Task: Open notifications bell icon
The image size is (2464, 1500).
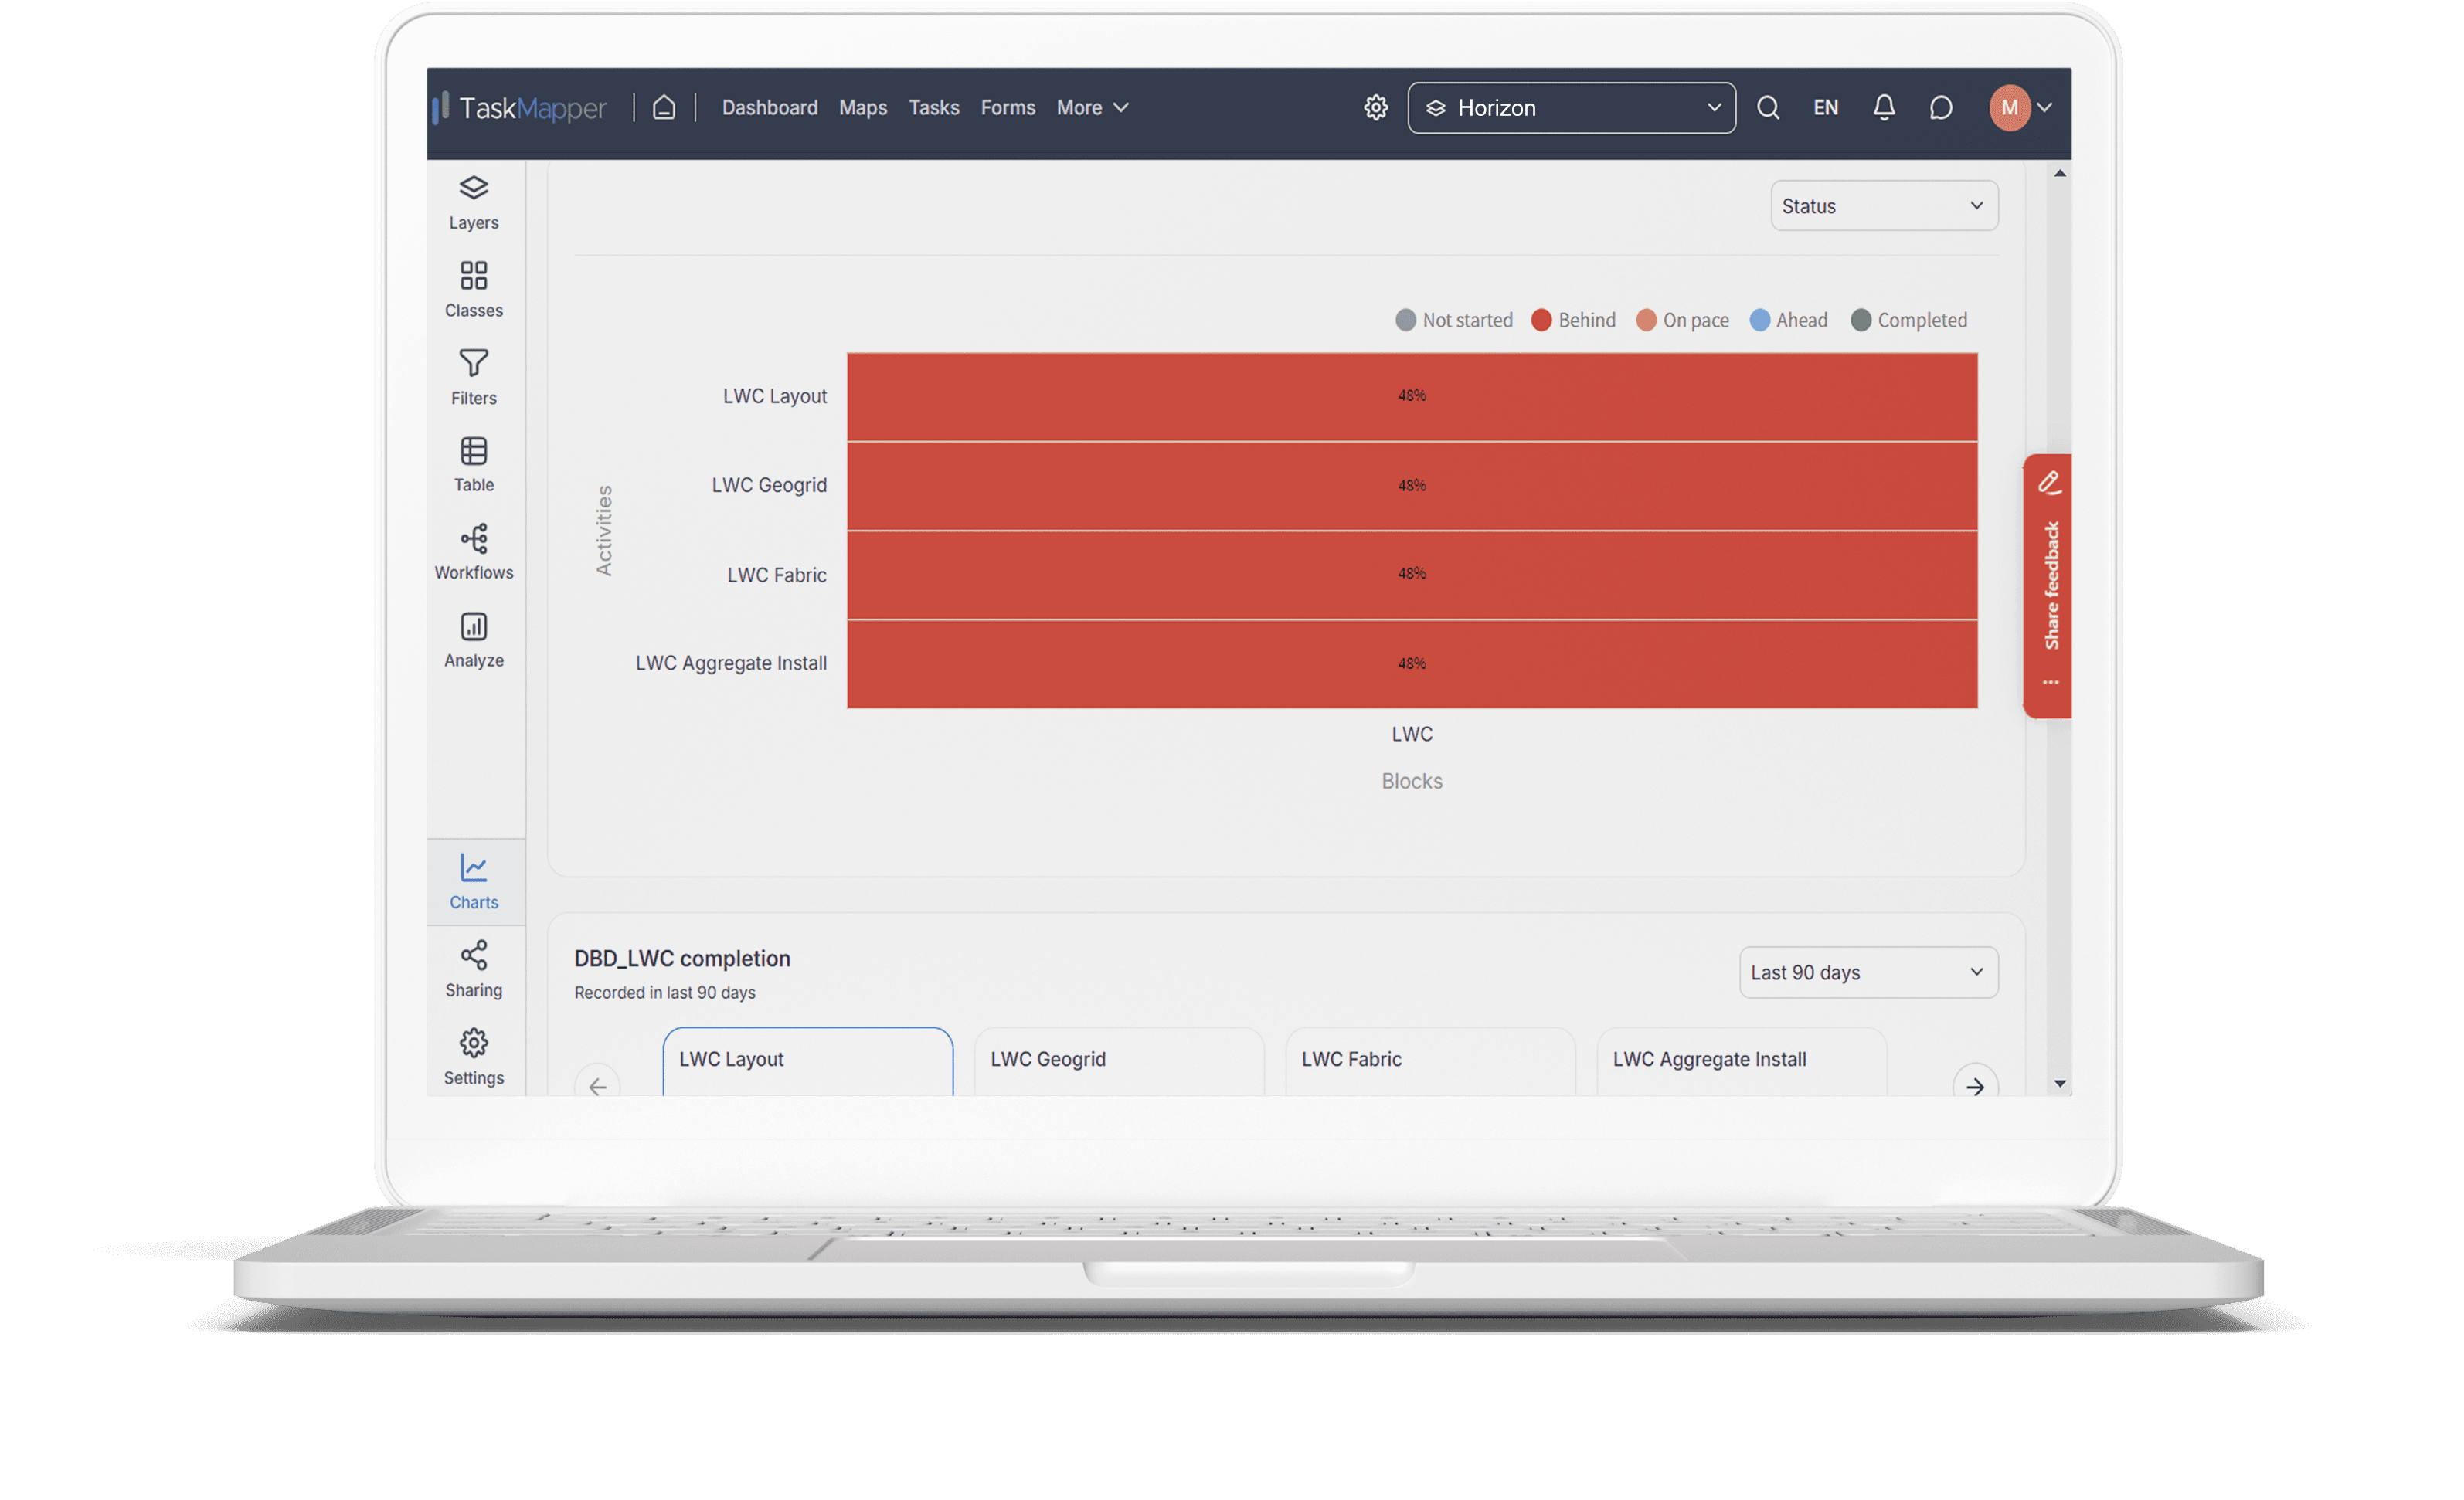Action: (1883, 107)
